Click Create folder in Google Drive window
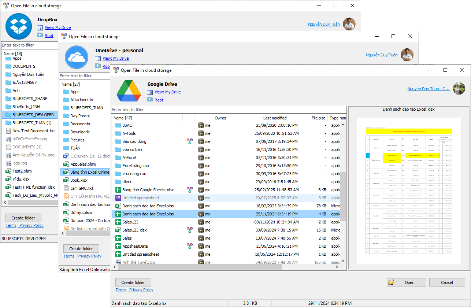Image resolution: width=471 pixels, height=307 pixels. coord(133,282)
